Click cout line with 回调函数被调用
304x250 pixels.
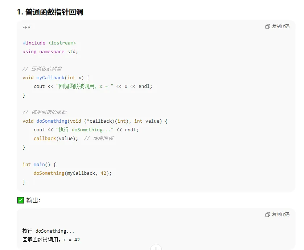tap(93, 86)
